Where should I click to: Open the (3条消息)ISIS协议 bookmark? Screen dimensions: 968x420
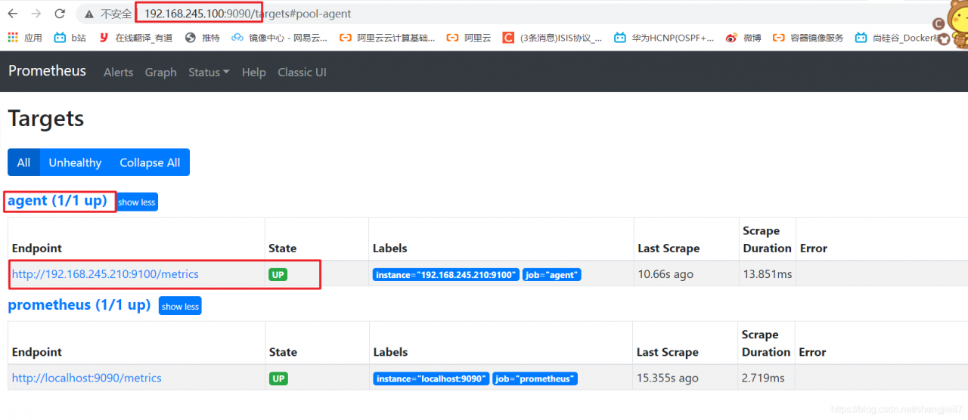click(x=552, y=37)
